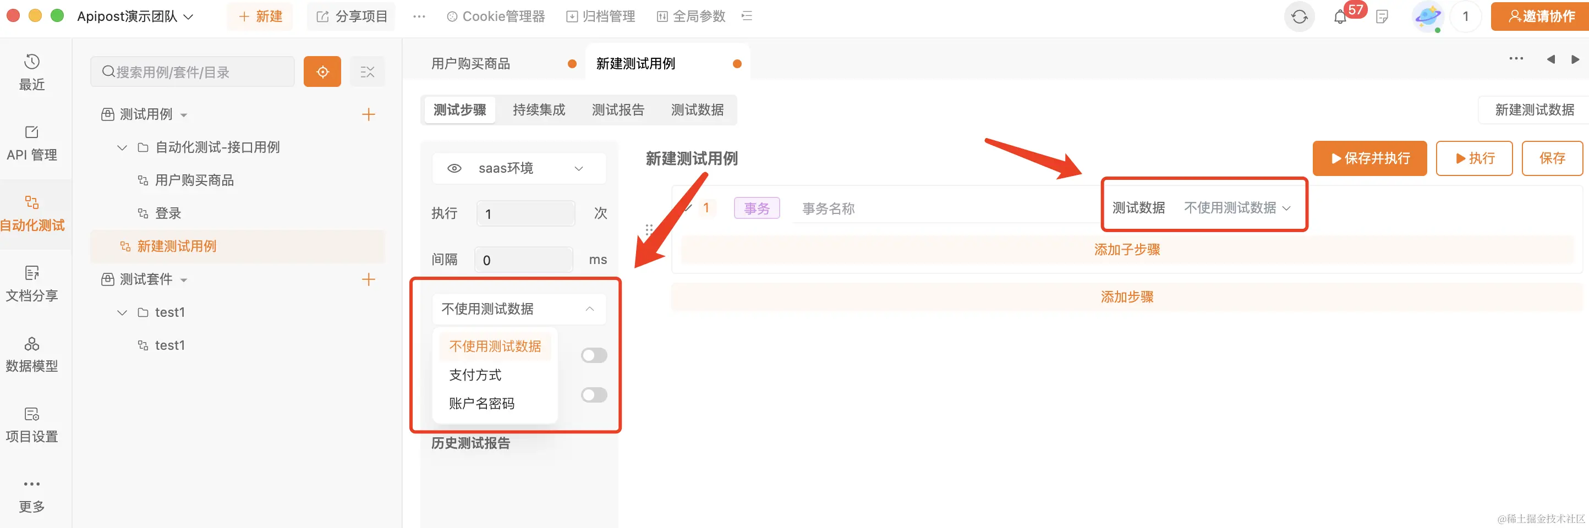Open the top toolbar three-dots menu

point(419,16)
